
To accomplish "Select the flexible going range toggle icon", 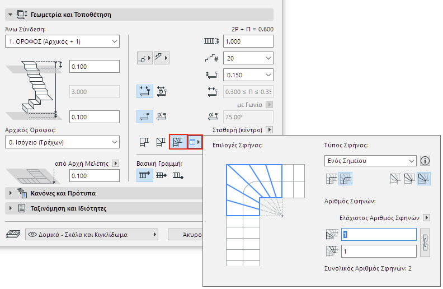I will (145, 91).
